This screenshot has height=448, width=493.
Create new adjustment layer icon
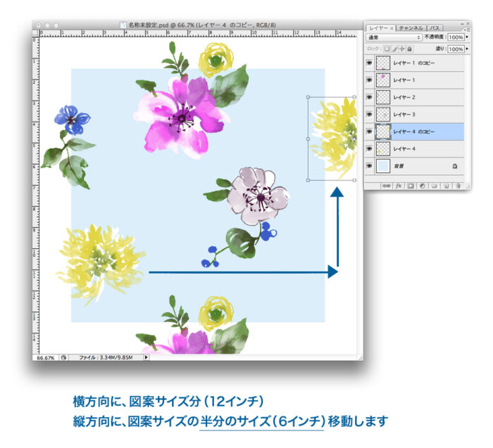423,186
